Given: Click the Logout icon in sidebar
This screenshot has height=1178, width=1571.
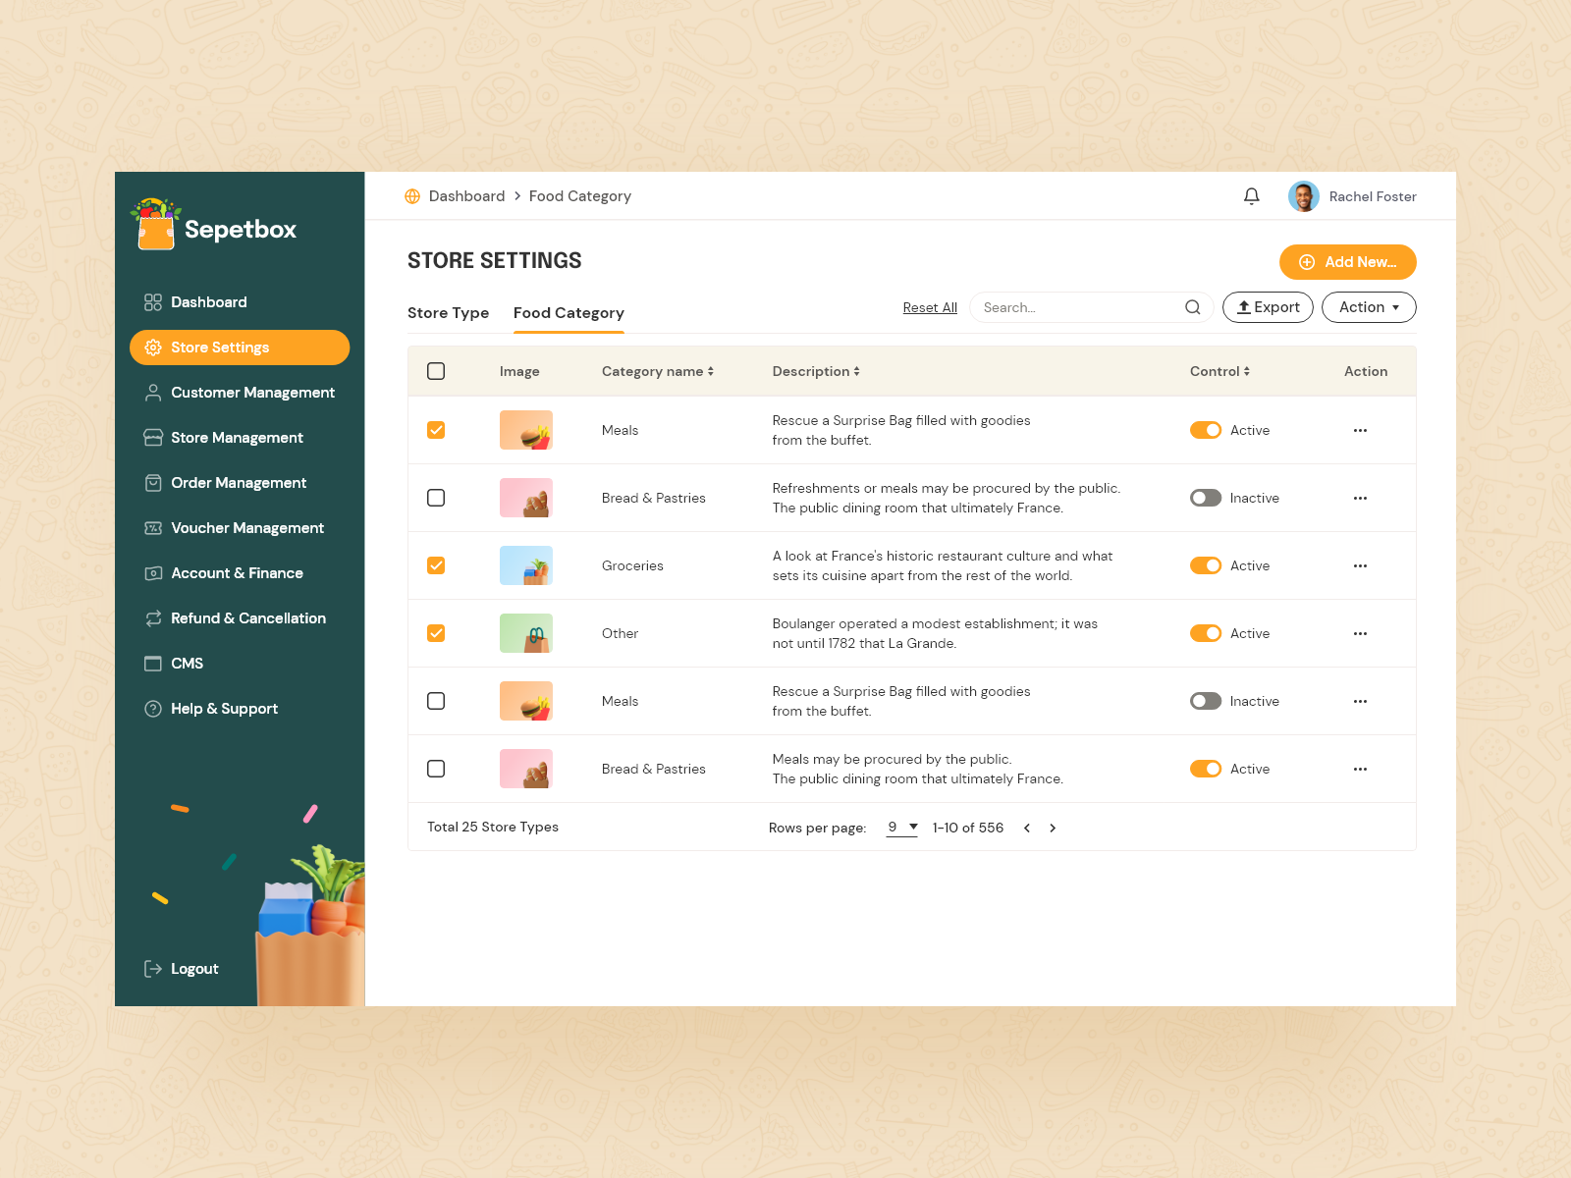Looking at the screenshot, I should 153,969.
